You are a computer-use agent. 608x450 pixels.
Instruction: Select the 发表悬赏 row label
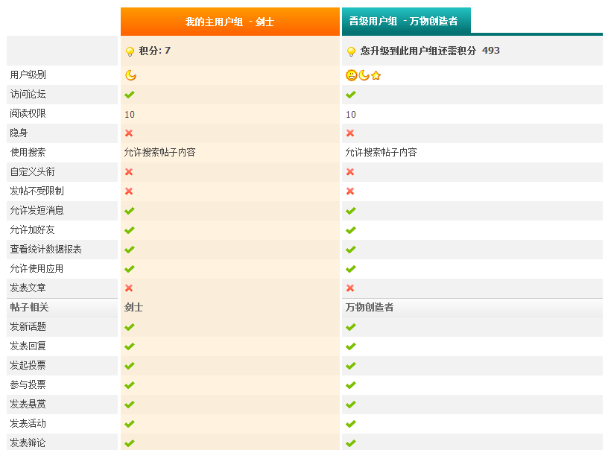pos(28,405)
